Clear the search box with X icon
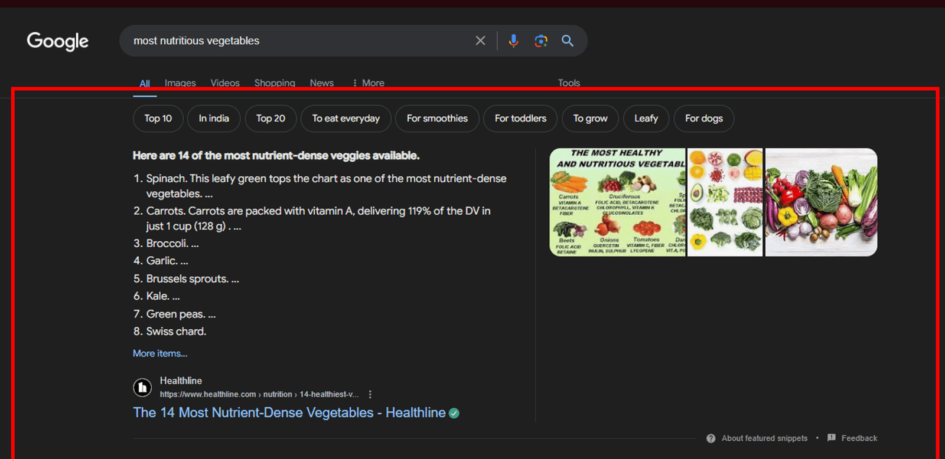 click(x=480, y=41)
